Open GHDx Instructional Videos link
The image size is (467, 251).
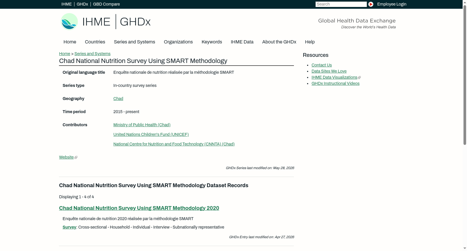335,83
